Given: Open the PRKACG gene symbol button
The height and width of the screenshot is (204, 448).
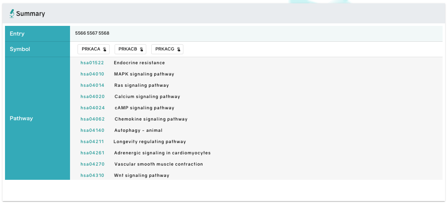Looking at the screenshot, I should click(167, 49).
